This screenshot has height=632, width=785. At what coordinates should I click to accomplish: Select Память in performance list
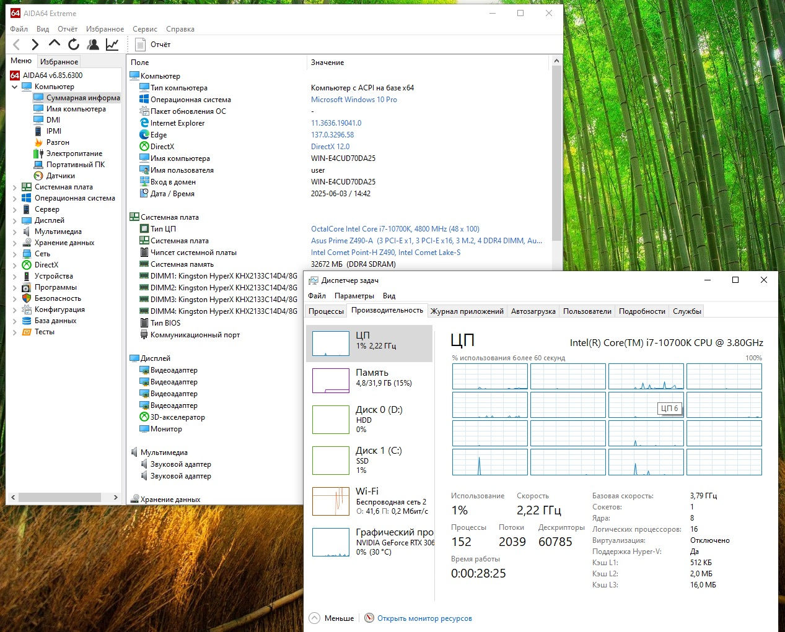point(369,381)
